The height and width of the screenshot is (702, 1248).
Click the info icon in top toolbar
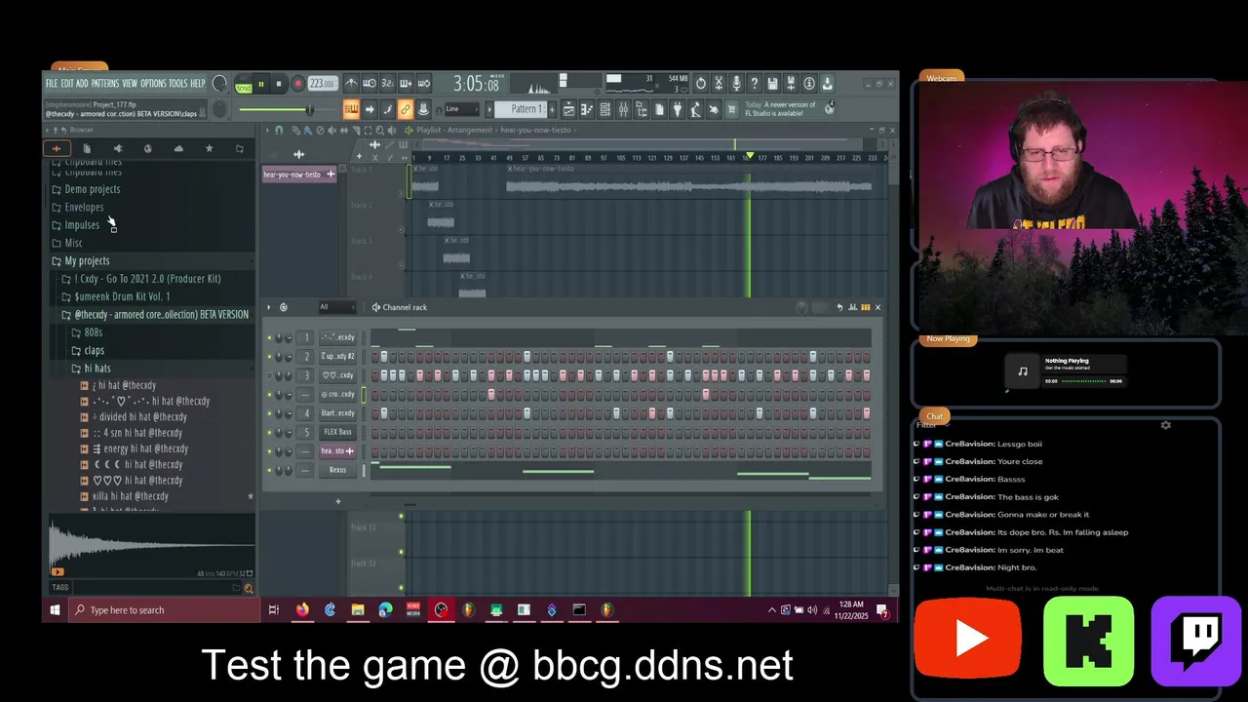coord(808,84)
